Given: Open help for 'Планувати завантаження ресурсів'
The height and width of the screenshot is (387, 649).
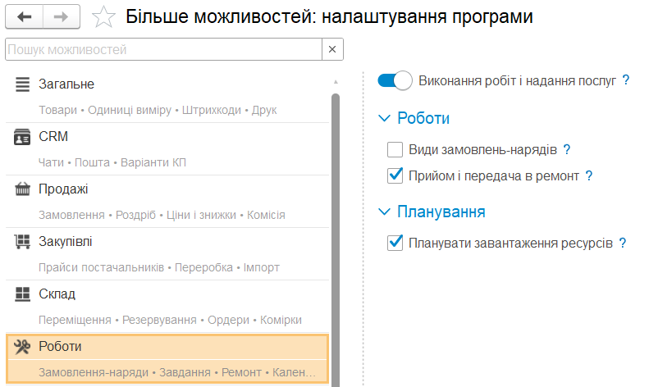Looking at the screenshot, I should click(x=623, y=243).
